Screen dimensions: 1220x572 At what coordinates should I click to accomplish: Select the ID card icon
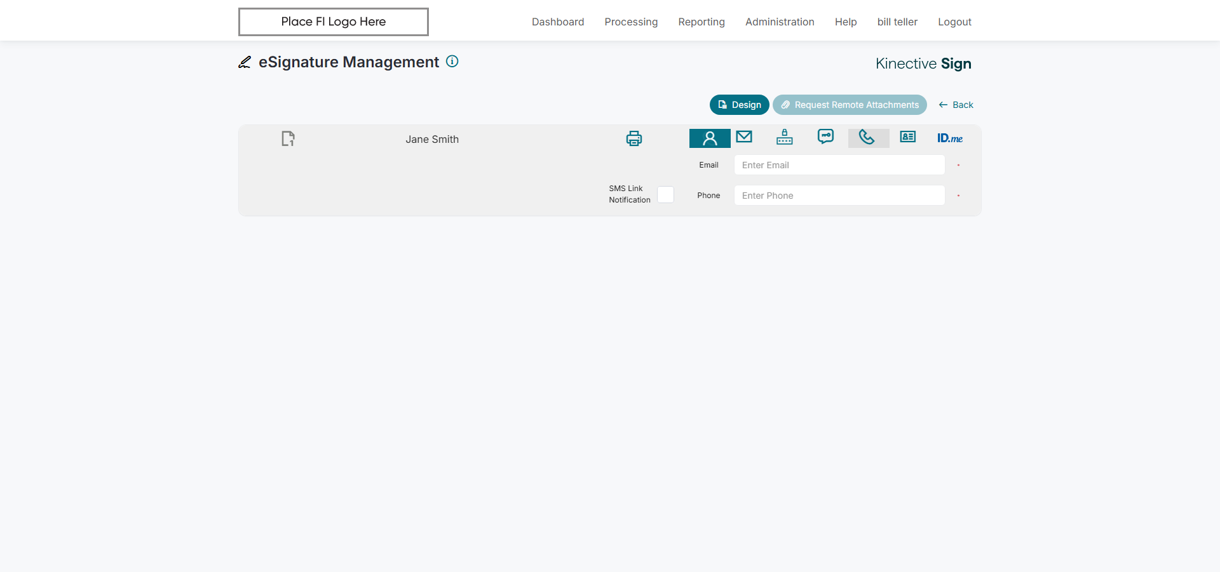point(908,136)
